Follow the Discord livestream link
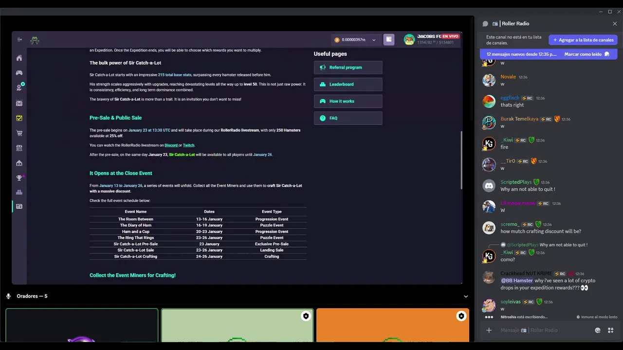 tap(171, 145)
